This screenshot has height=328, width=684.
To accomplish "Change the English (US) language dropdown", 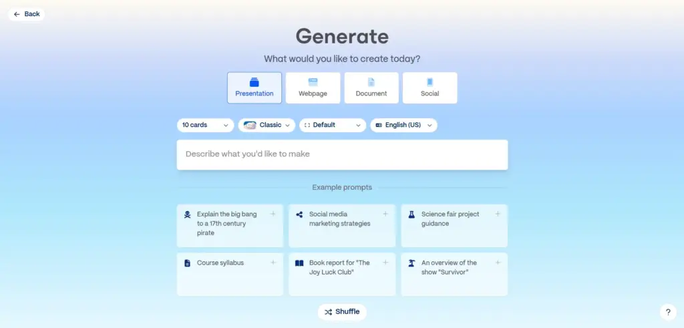I will tap(403, 125).
